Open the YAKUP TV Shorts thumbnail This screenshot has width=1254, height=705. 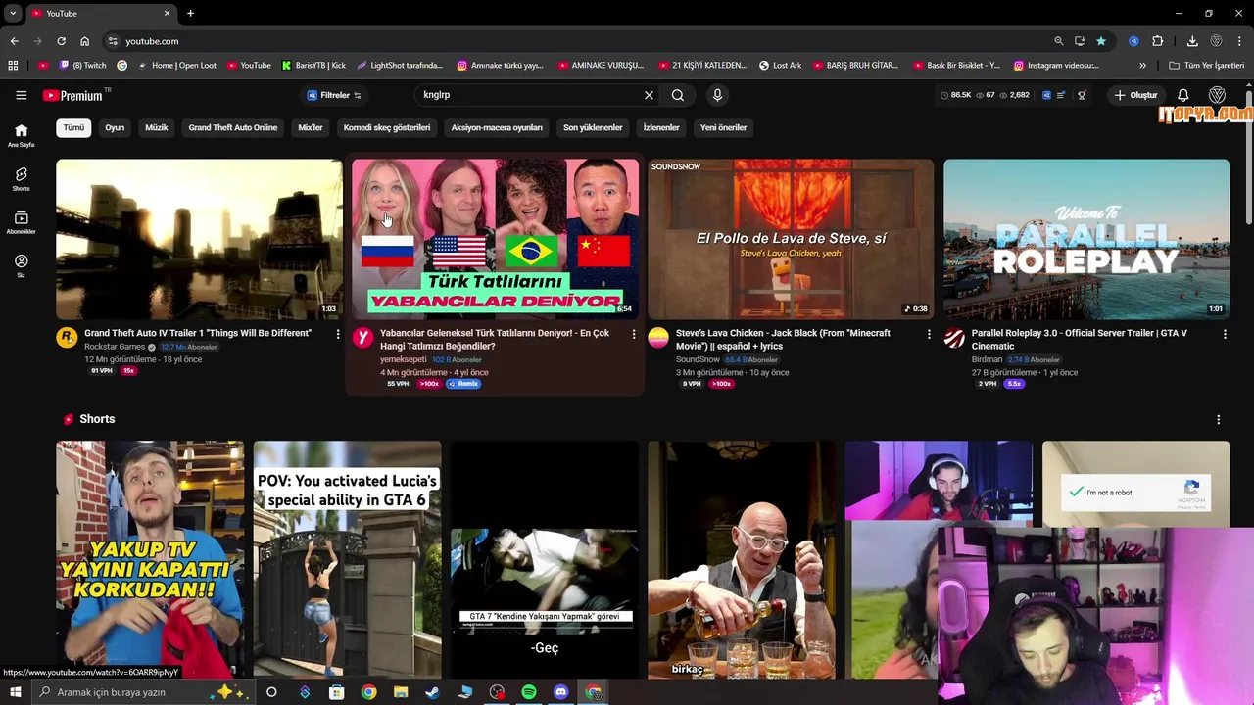pos(150,559)
